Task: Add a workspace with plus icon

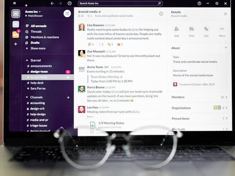Action: click(16, 44)
